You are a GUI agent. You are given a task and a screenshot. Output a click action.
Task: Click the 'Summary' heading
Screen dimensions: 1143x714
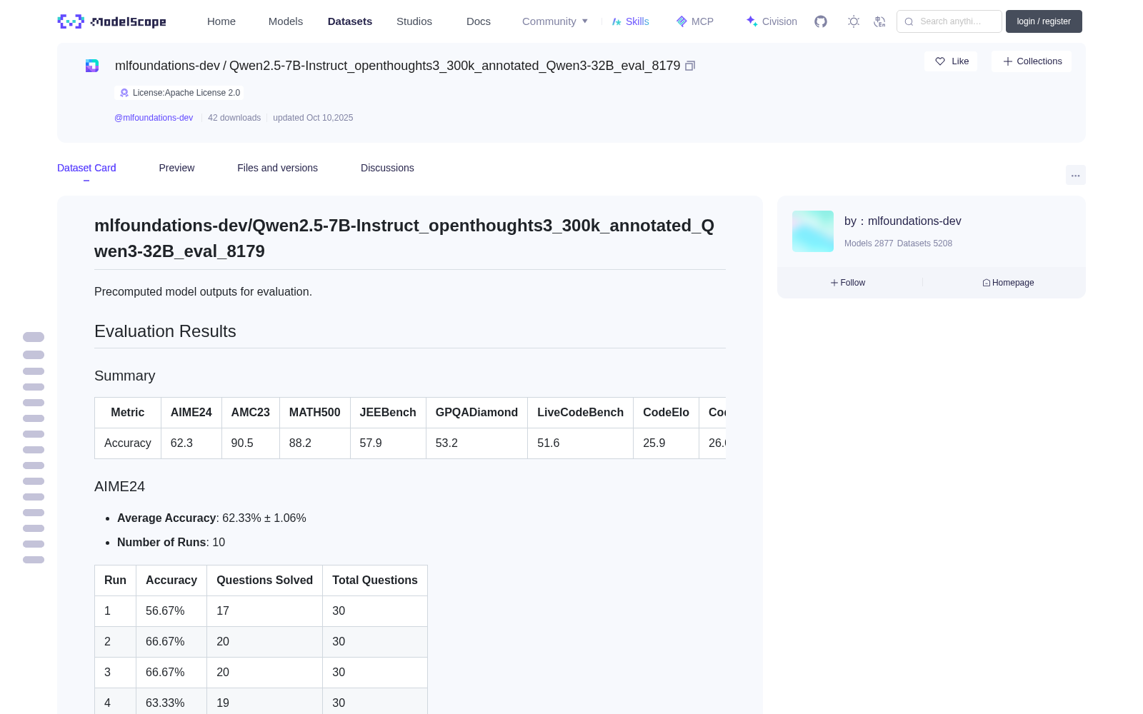(x=125, y=376)
